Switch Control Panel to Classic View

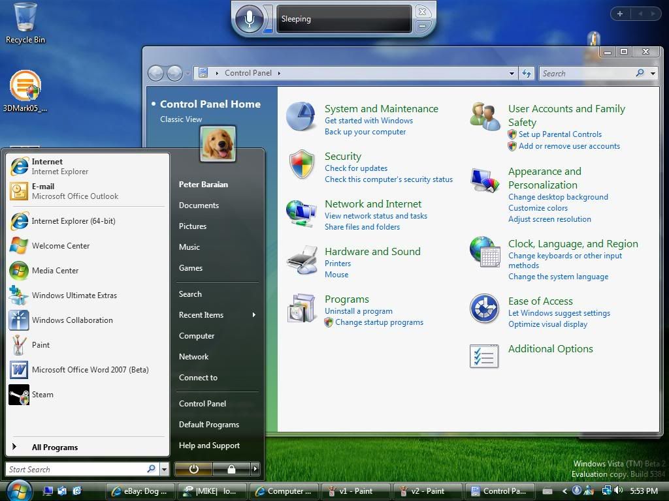181,119
